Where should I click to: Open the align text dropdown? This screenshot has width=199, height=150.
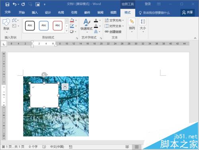[x=114, y=26]
